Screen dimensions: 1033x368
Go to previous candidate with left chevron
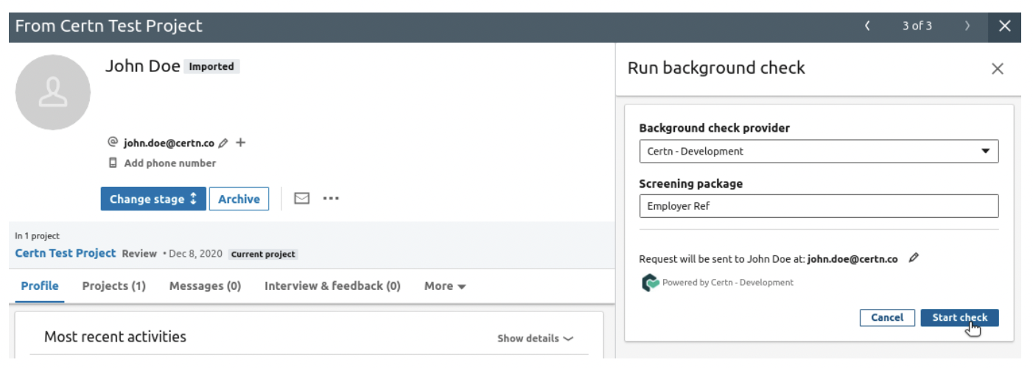pyautogui.click(x=867, y=26)
